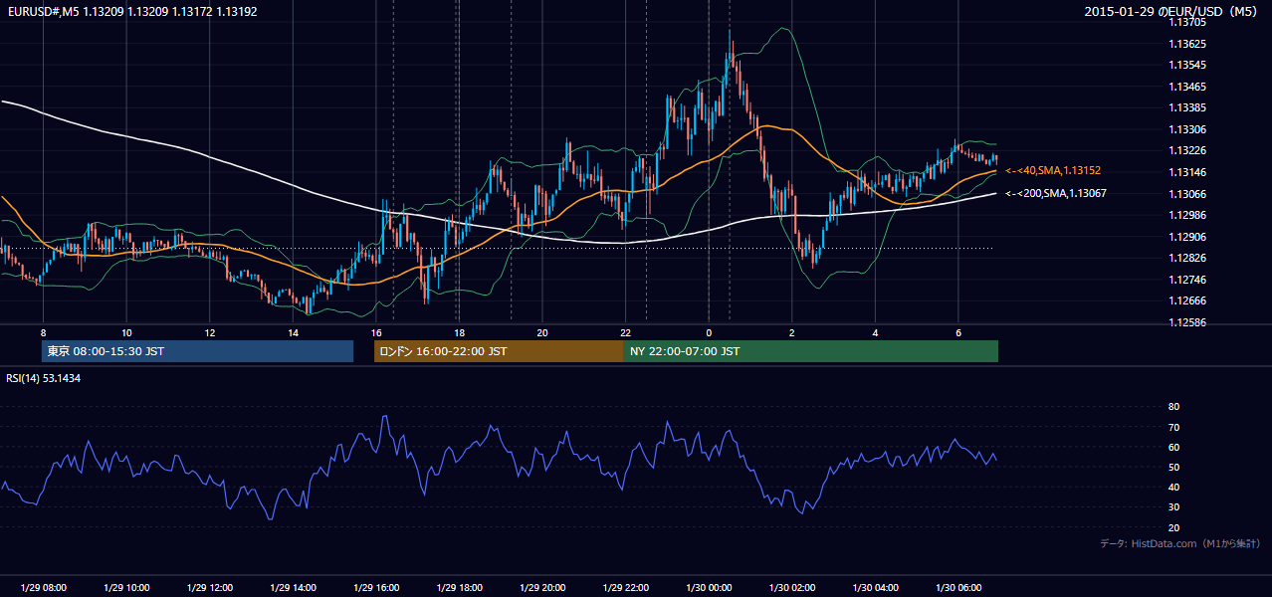This screenshot has width=1272, height=597.
Task: Click the RSI(14) 53.1434 indicator label
Action: point(44,378)
